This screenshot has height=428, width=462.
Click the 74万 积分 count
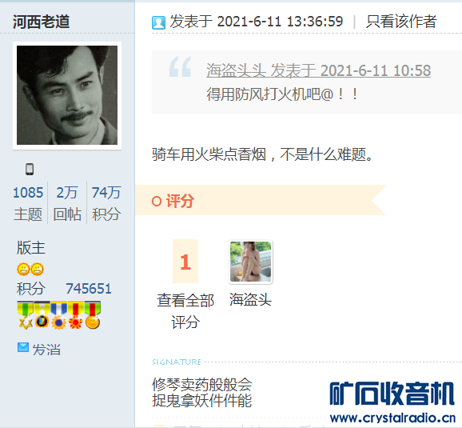tap(106, 203)
